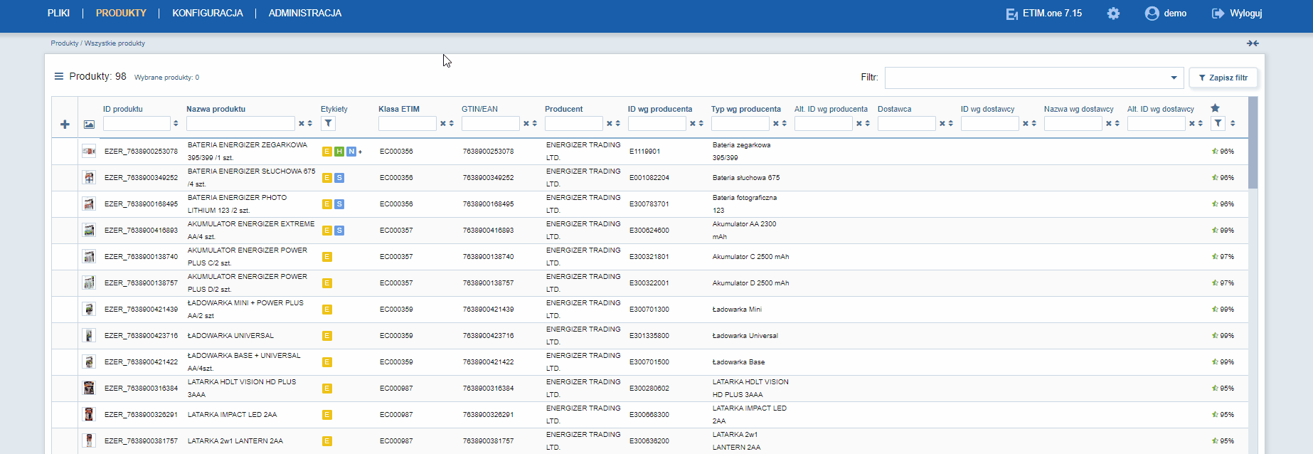Open thumbnail of EZER_7638900316384
Image resolution: width=1313 pixels, height=454 pixels.
point(89,389)
